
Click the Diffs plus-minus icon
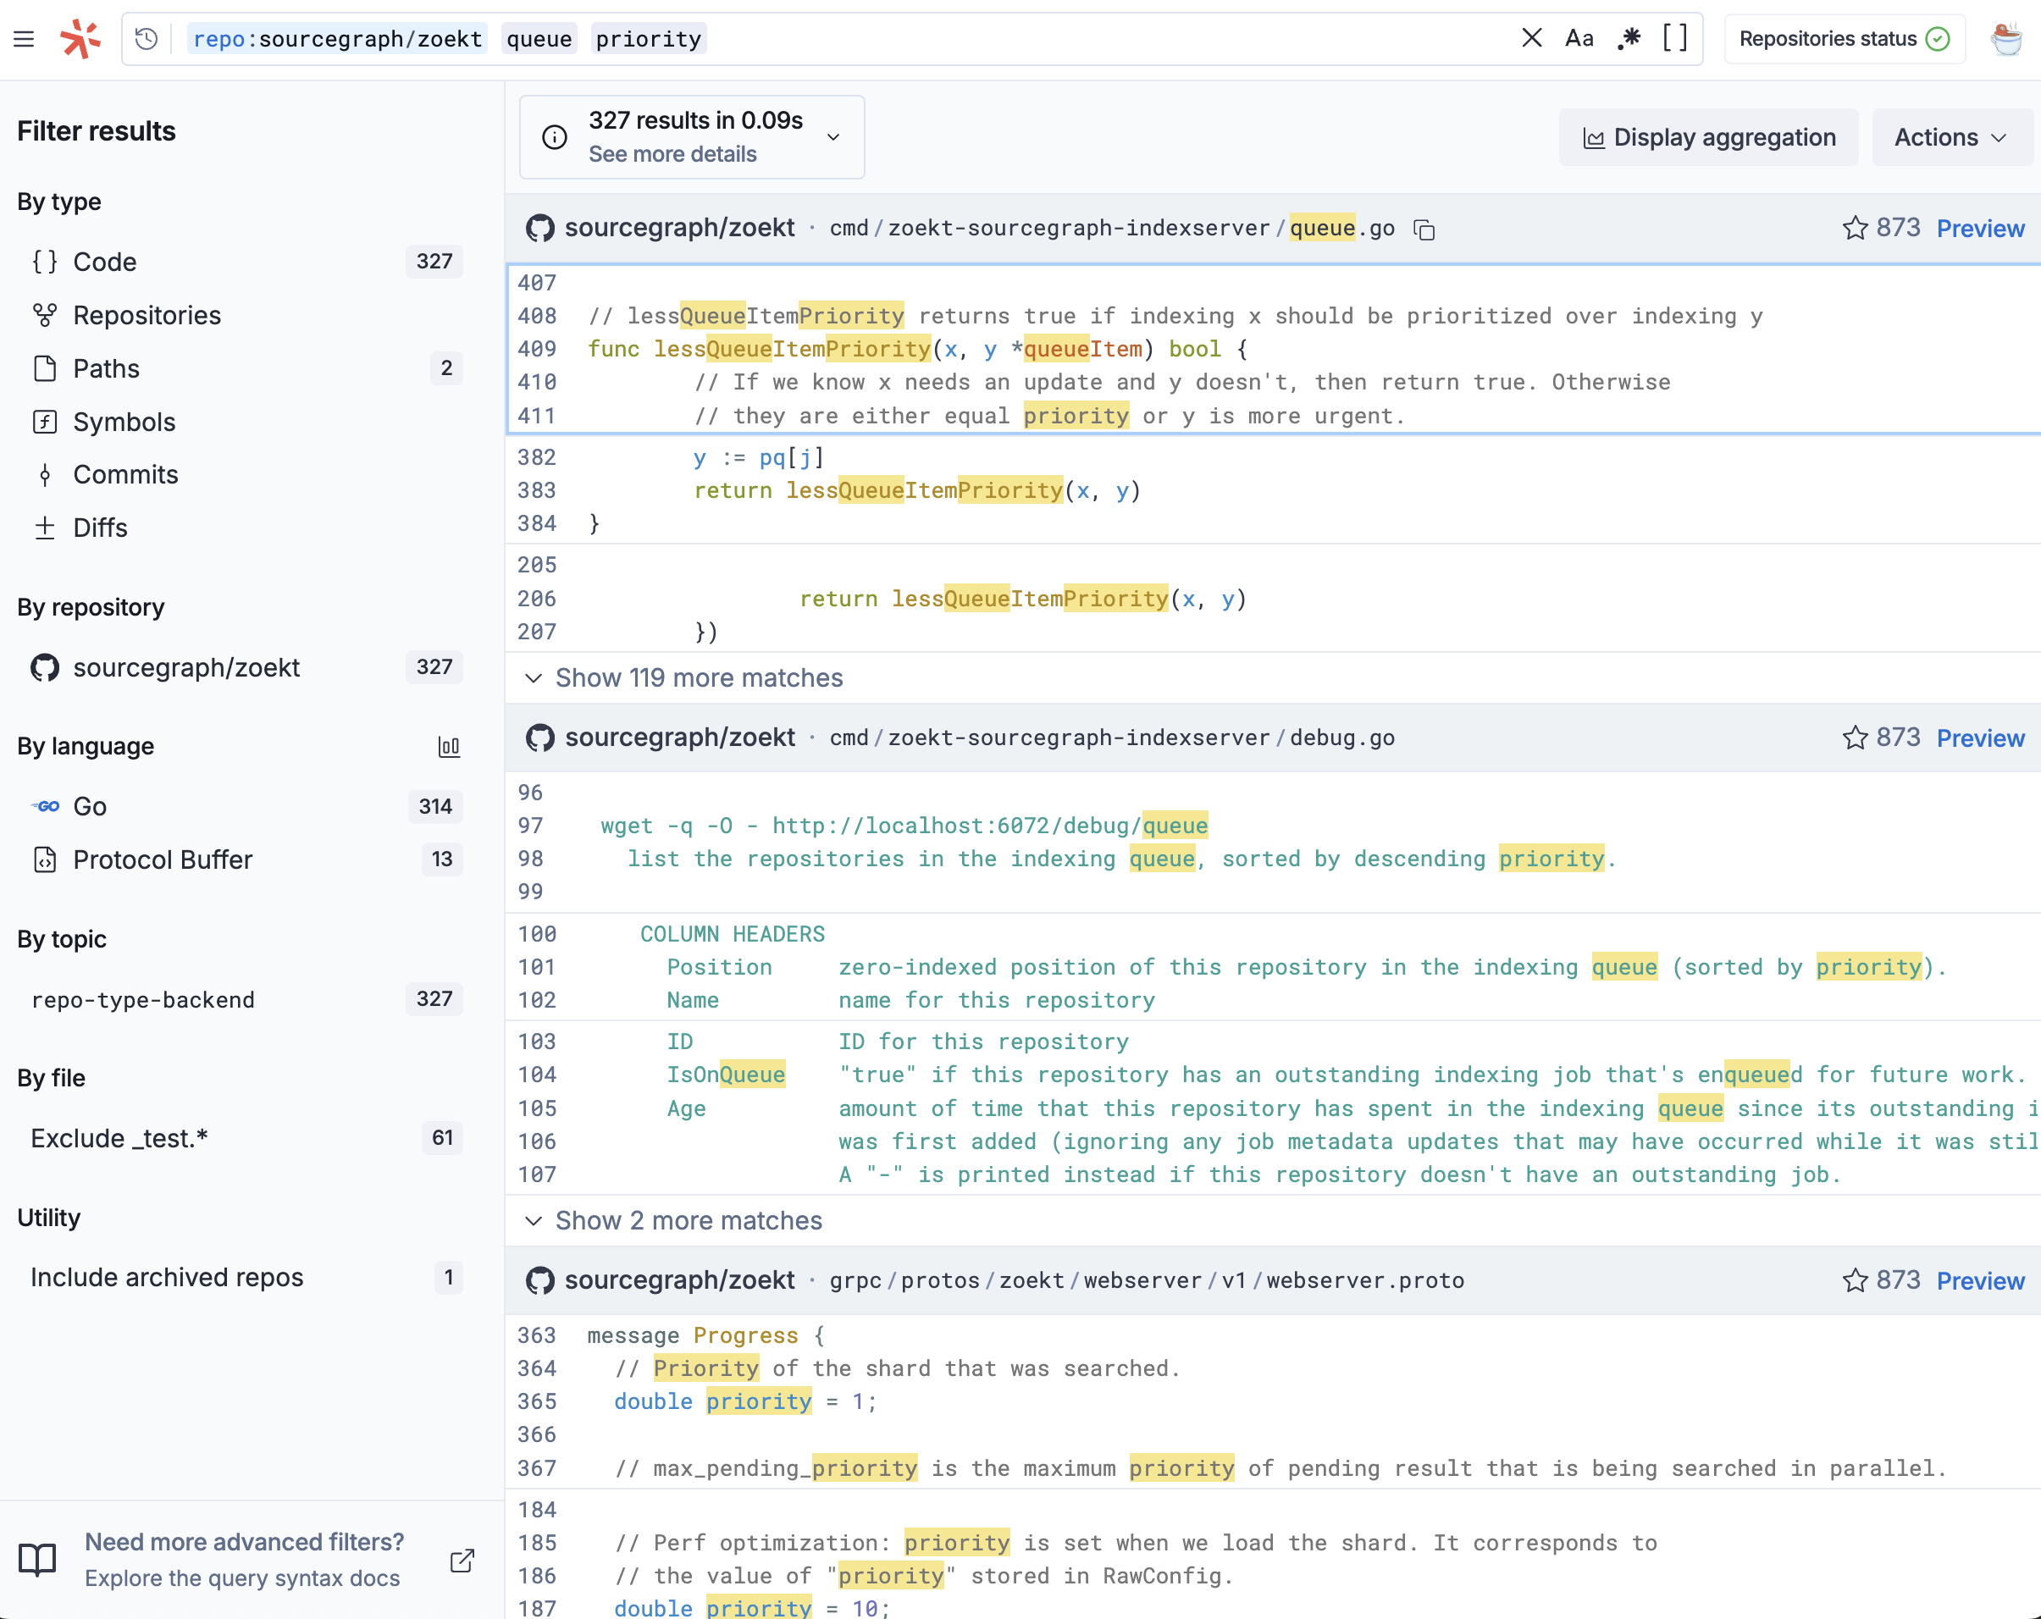tap(45, 528)
